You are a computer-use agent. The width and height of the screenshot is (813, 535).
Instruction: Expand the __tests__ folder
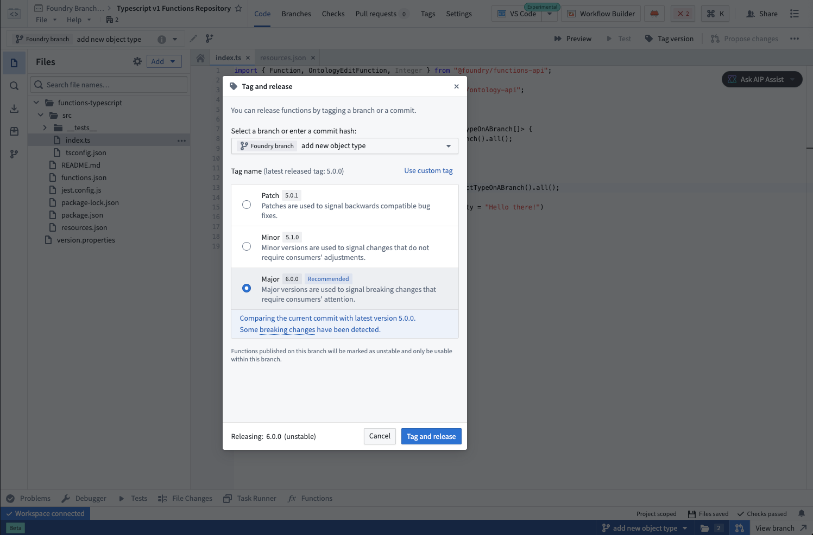click(x=45, y=128)
